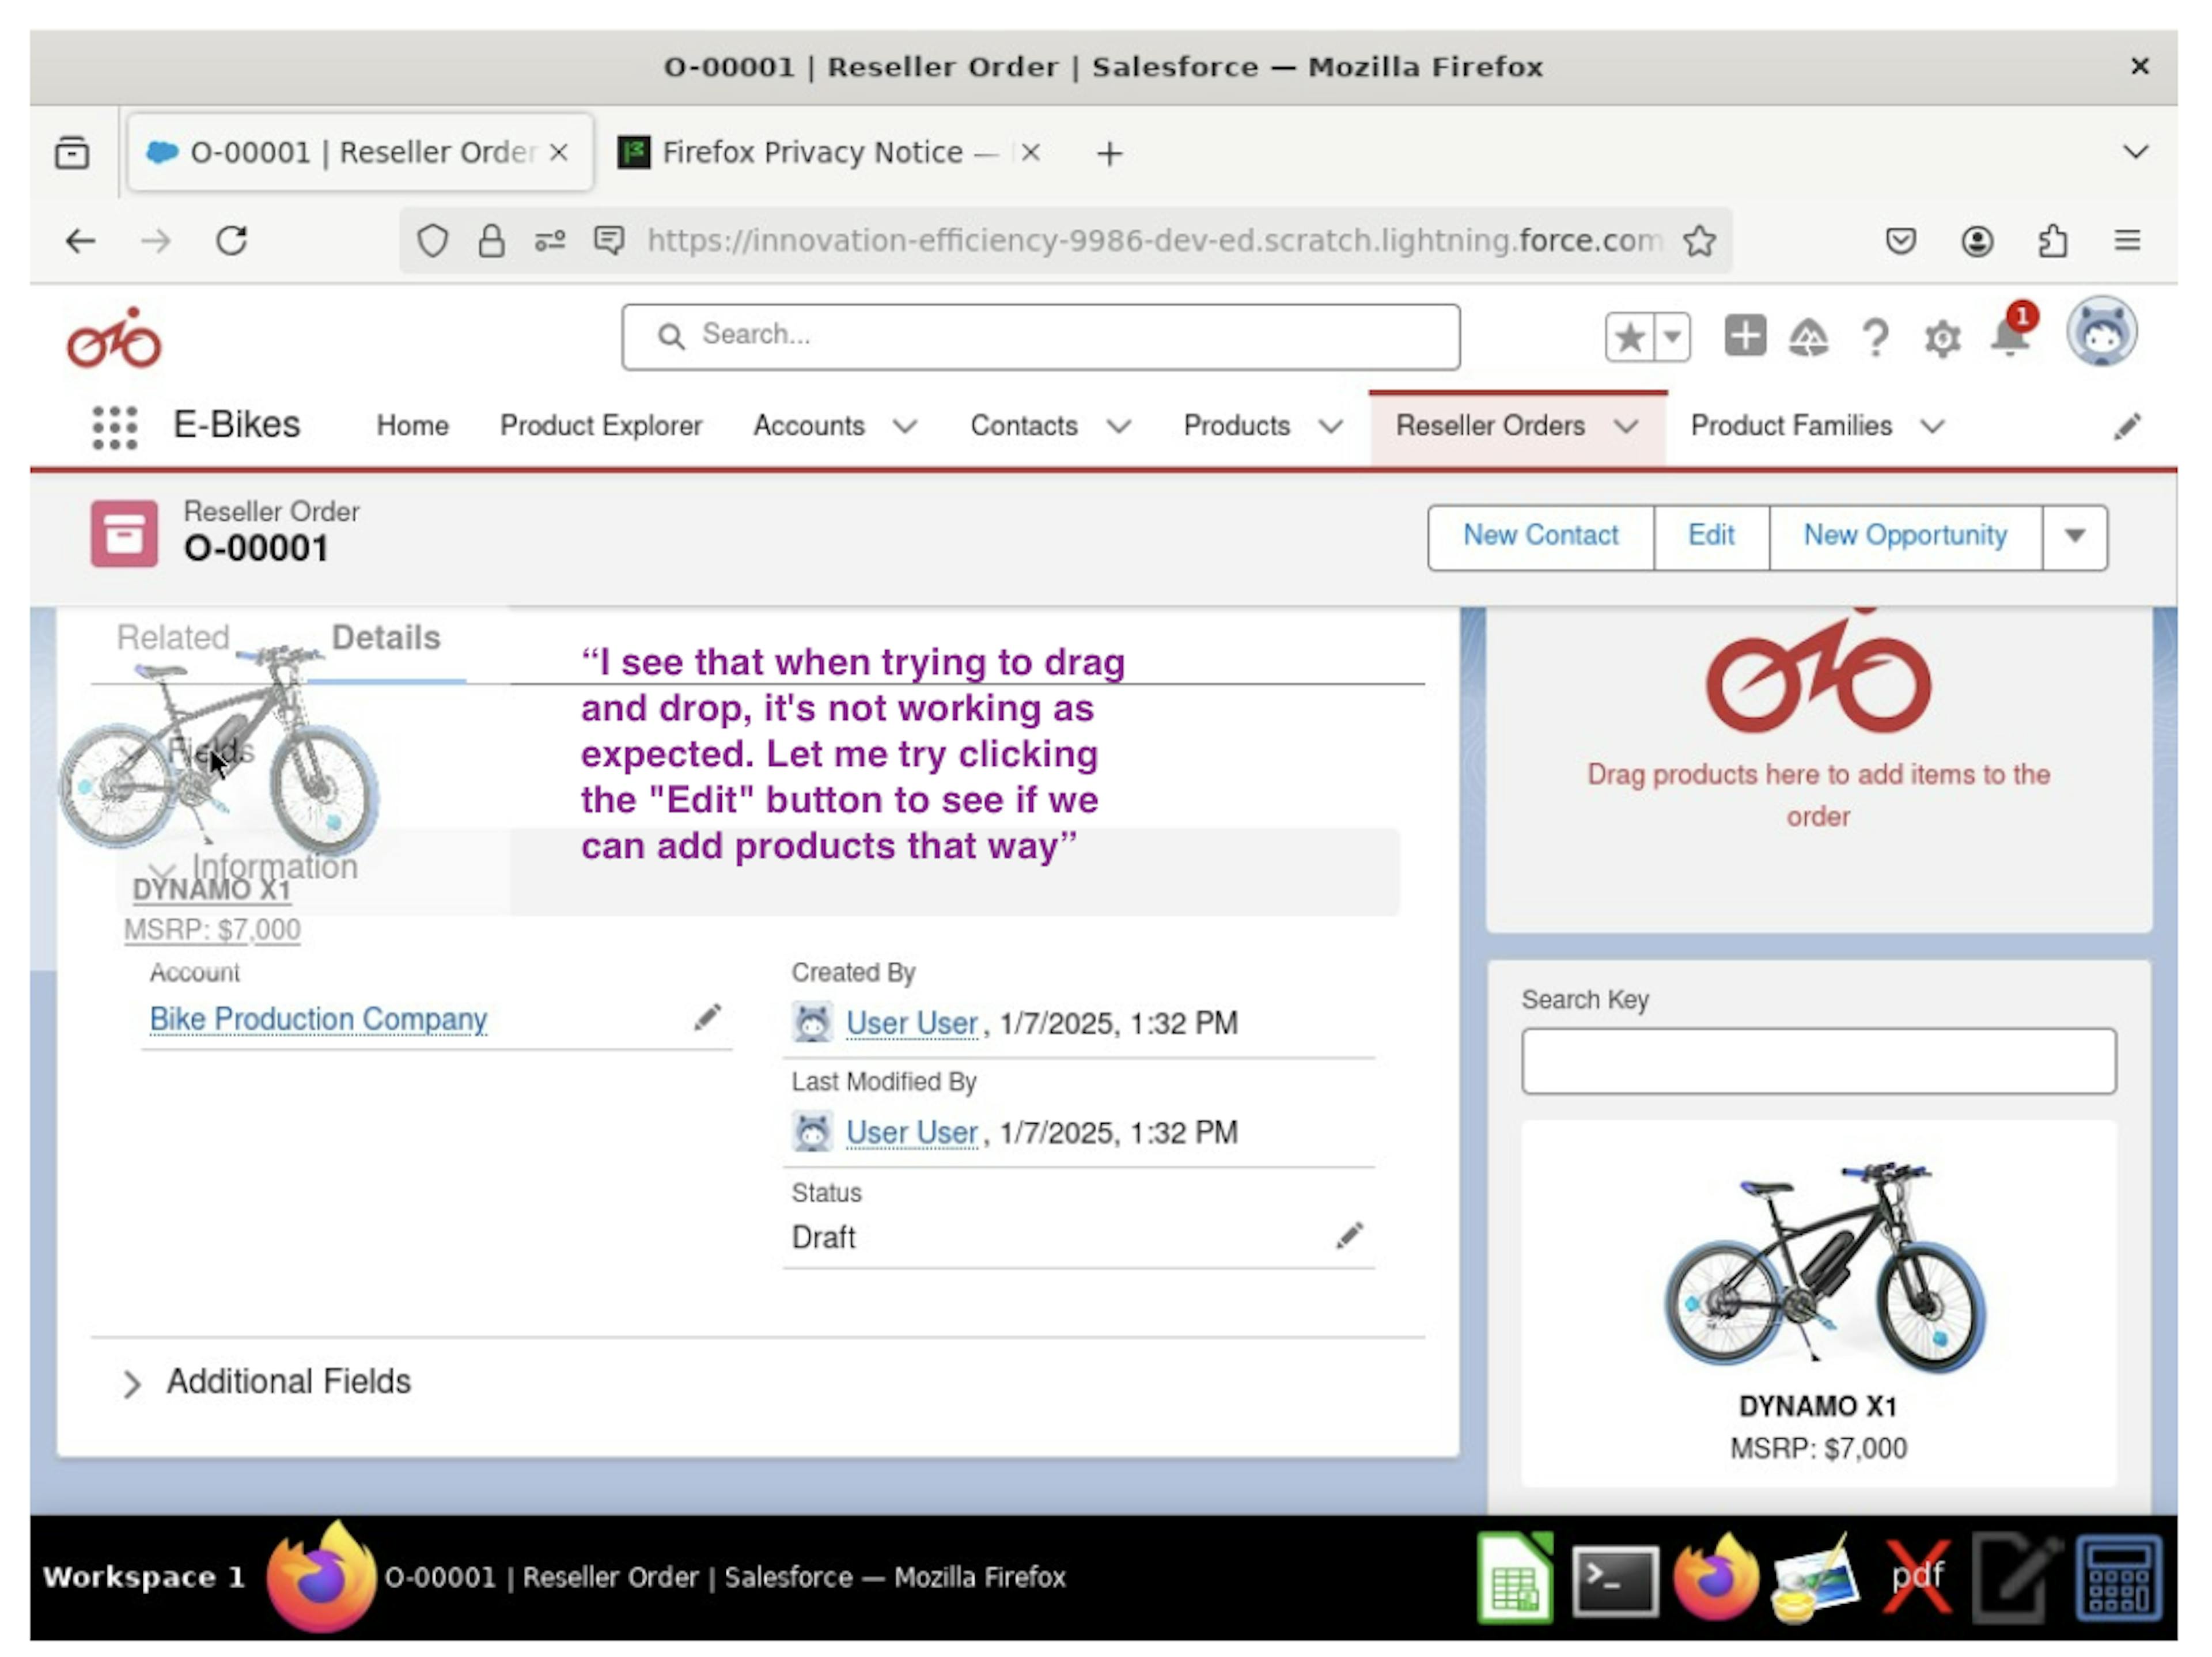Go to the Home tab
The image size is (2212, 1657).
[x=412, y=426]
